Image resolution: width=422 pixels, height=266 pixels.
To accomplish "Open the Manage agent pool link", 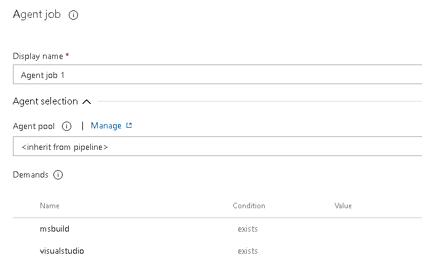I will click(106, 125).
